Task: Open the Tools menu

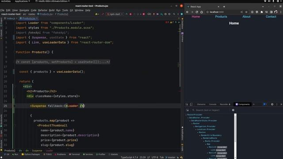Action: pos(65,10)
